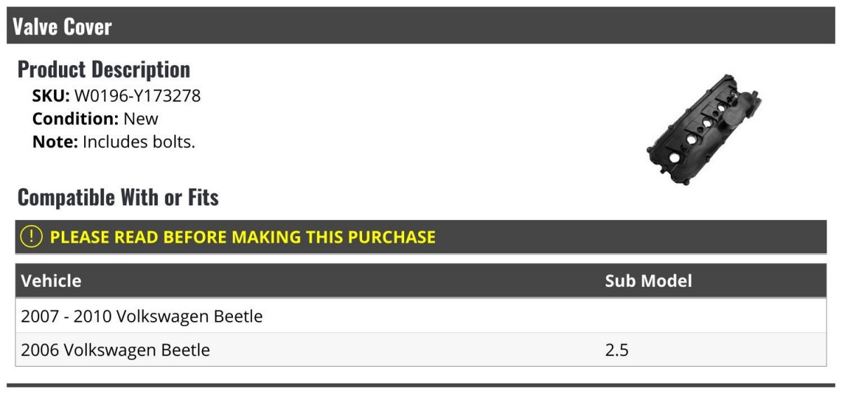This screenshot has height=394, width=842.
Task: Click the Sub Model column header
Action: [x=648, y=281]
